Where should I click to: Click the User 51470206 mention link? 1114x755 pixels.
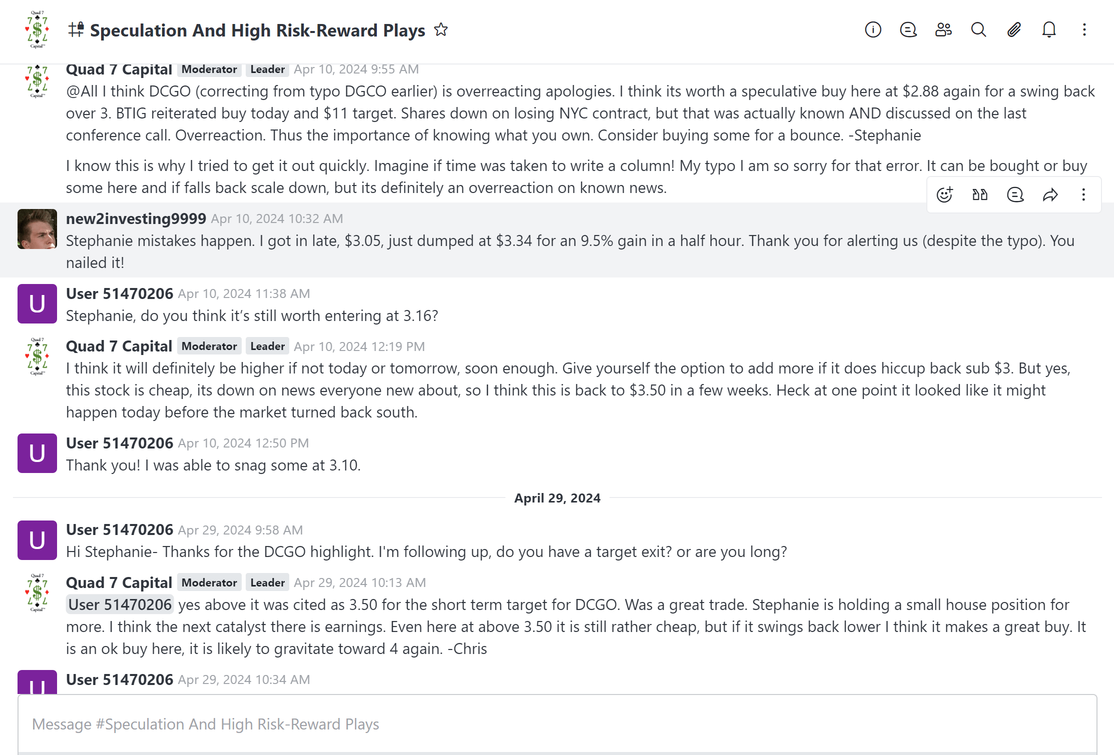point(120,604)
